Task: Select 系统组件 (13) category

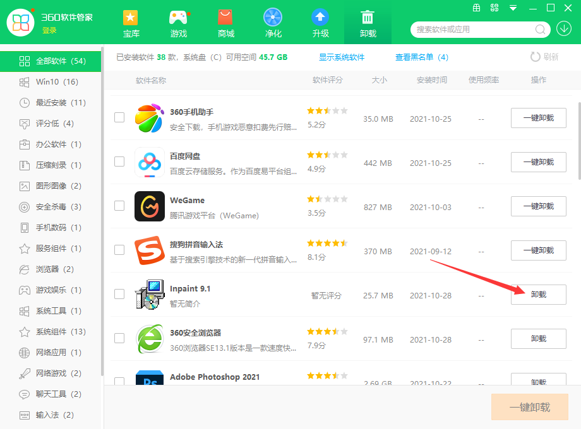Action: coord(51,332)
